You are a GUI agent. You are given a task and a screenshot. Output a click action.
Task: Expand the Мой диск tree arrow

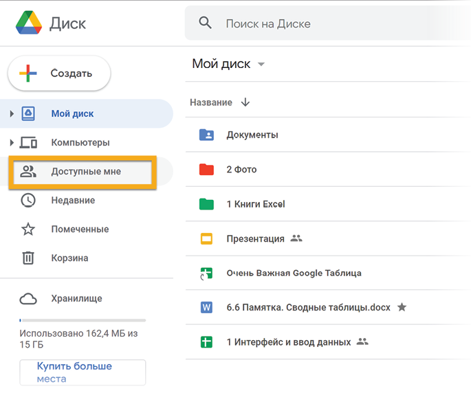[x=12, y=113]
